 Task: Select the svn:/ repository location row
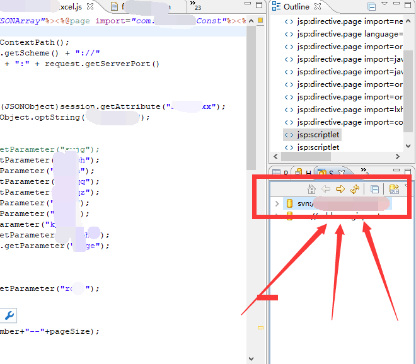pyautogui.click(x=338, y=203)
